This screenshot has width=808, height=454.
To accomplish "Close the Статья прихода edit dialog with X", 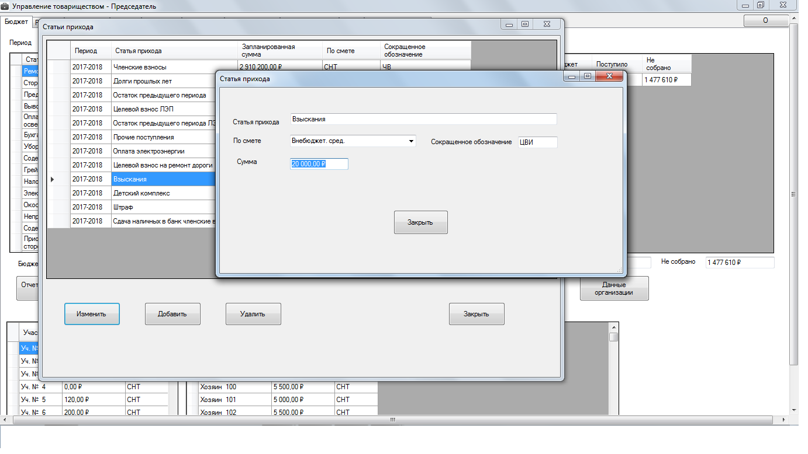I will pos(610,76).
